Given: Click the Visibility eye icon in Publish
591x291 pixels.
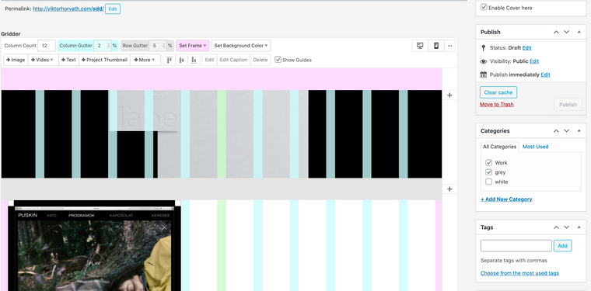Looking at the screenshot, I should pyautogui.click(x=484, y=61).
